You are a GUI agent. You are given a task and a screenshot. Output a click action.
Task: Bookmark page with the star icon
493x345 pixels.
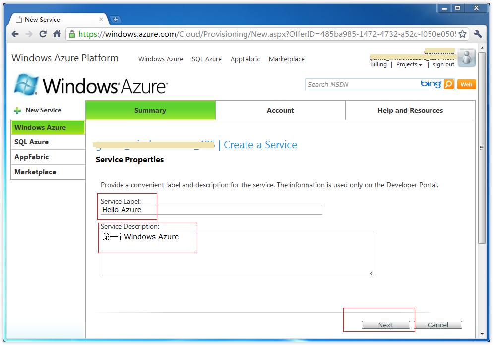coord(462,34)
